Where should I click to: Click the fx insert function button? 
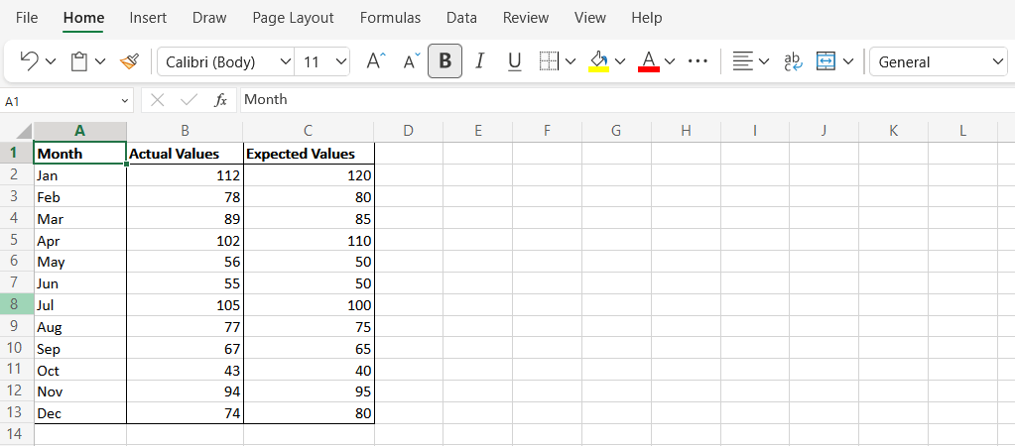point(221,99)
